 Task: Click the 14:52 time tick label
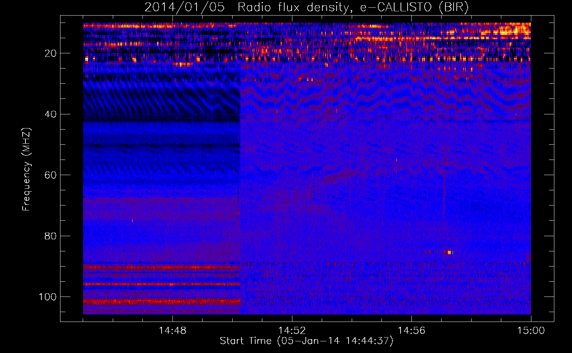(292, 331)
